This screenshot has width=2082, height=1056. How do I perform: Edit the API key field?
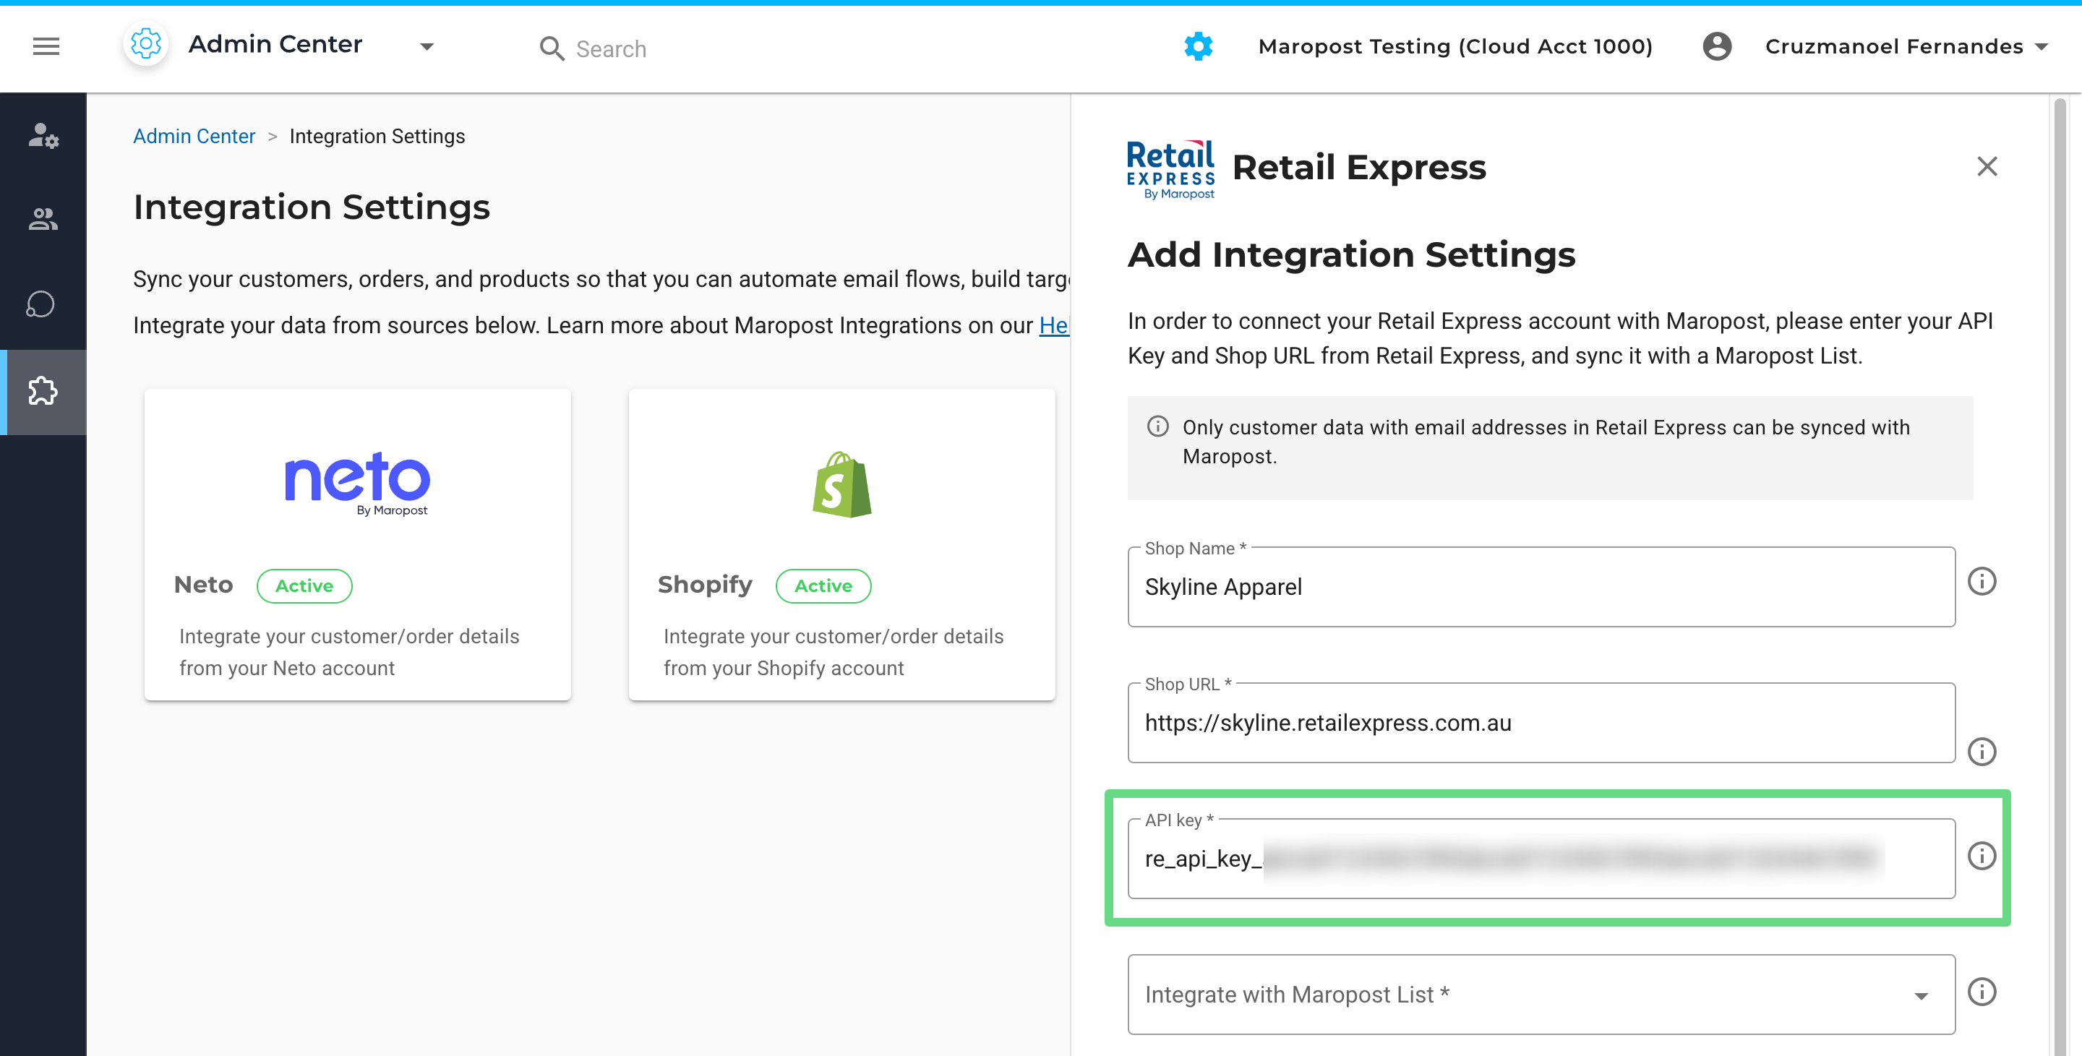tap(1541, 858)
